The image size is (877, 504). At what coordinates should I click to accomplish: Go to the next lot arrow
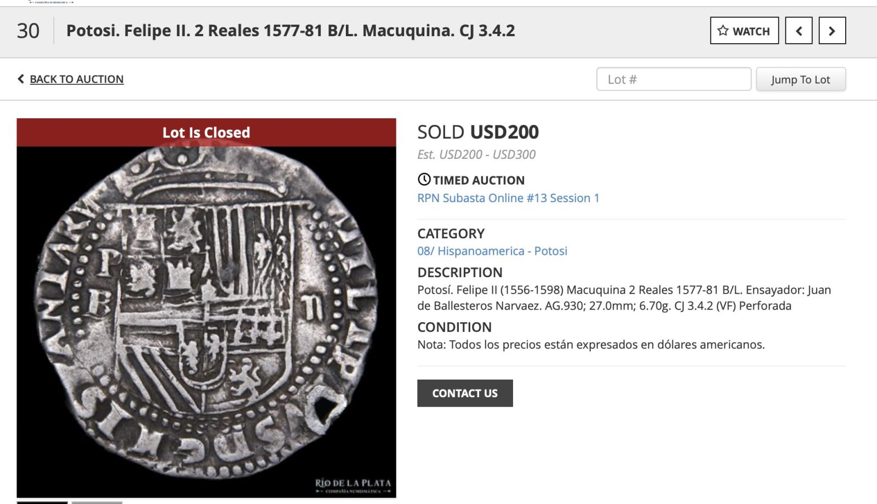coord(832,31)
